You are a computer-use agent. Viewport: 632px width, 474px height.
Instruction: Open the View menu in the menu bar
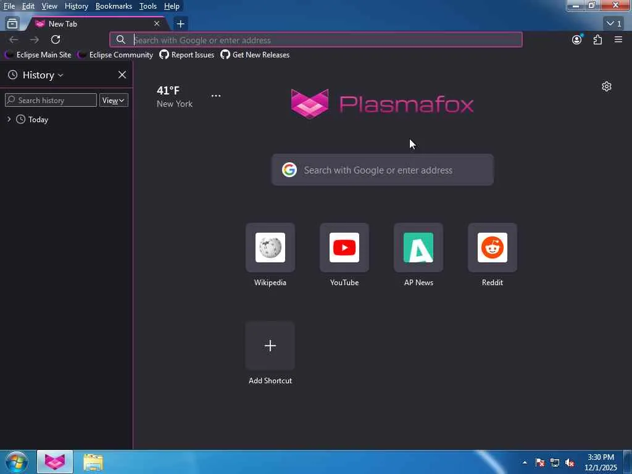click(49, 6)
